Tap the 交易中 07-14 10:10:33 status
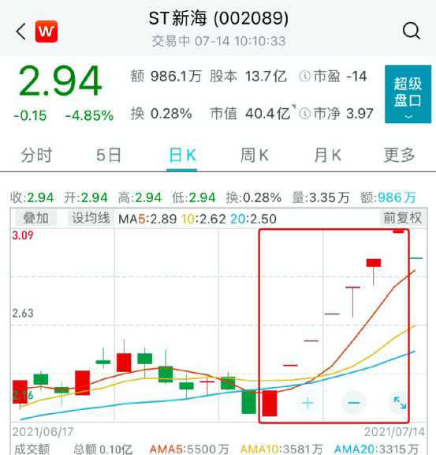Screen dimensions: 436x455 [218, 41]
